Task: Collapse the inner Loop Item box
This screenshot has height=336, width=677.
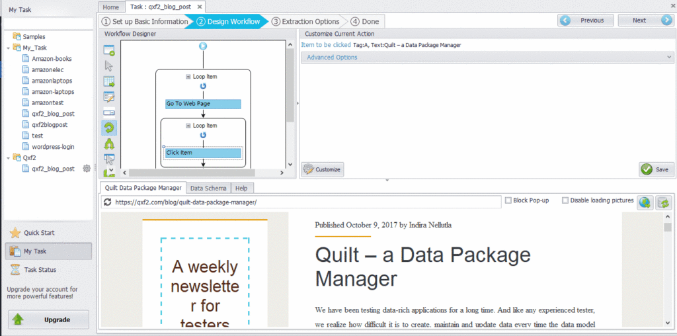Action: 188,126
